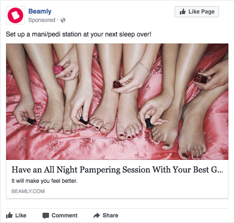The width and height of the screenshot is (234, 223).
Task: Click the Like Page button
Action: pyautogui.click(x=197, y=12)
